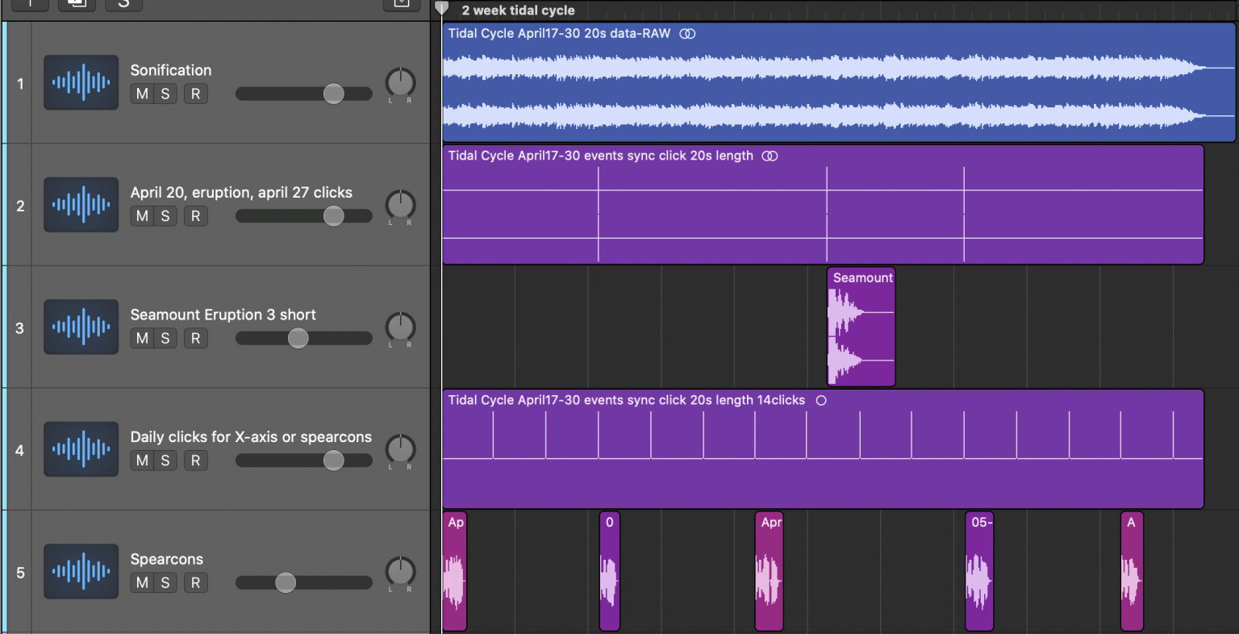Select the track named April 20, eruption, april 27 clicks
Screen dimensions: 1239x634
point(242,192)
